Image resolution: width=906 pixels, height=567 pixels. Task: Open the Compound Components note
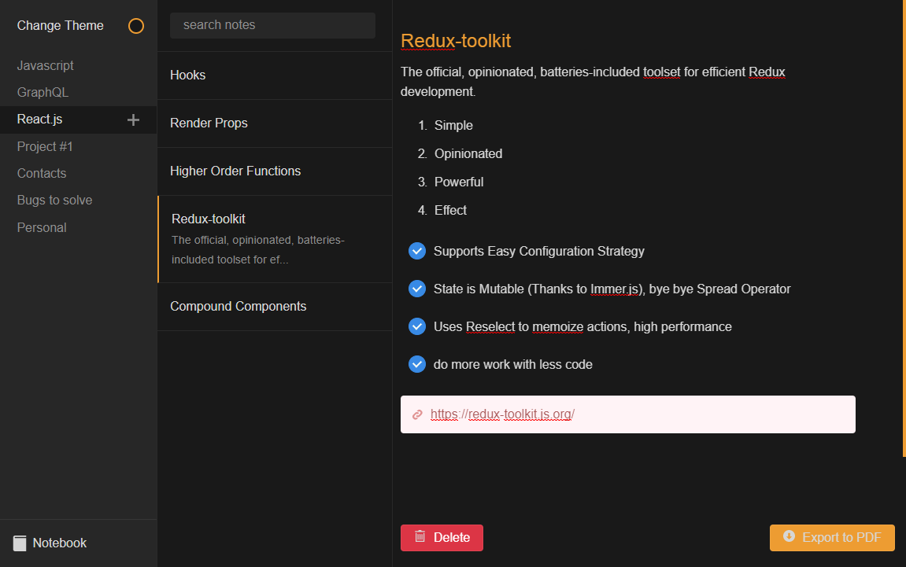click(275, 307)
